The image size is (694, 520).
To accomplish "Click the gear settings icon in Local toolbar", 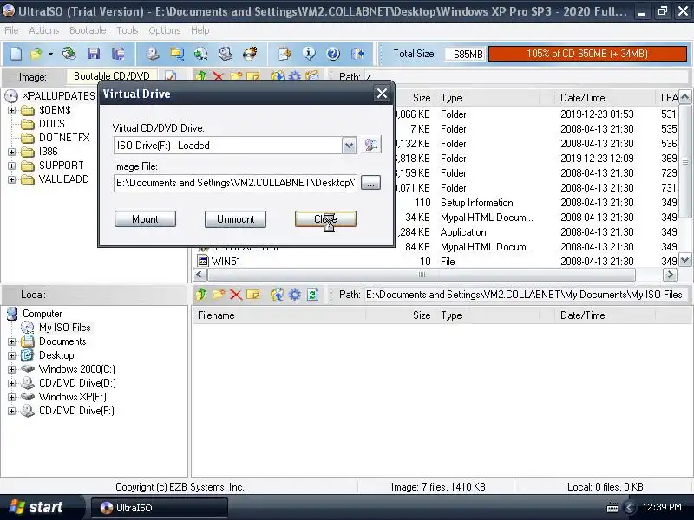I will [295, 295].
